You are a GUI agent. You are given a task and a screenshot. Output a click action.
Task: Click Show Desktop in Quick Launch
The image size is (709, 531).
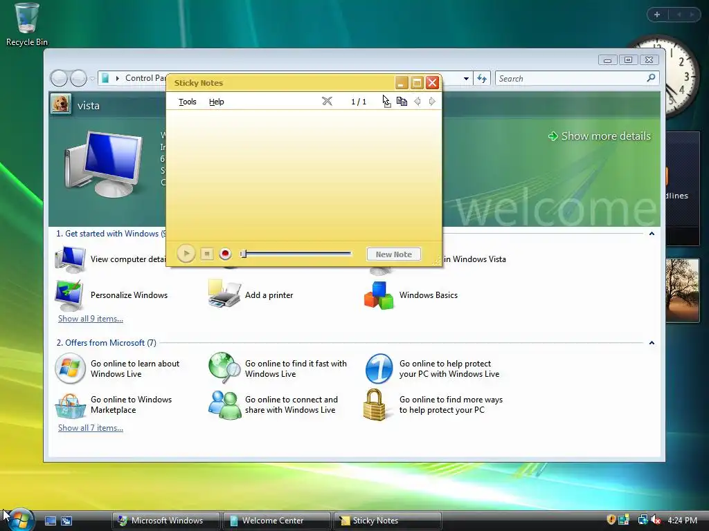tap(50, 521)
